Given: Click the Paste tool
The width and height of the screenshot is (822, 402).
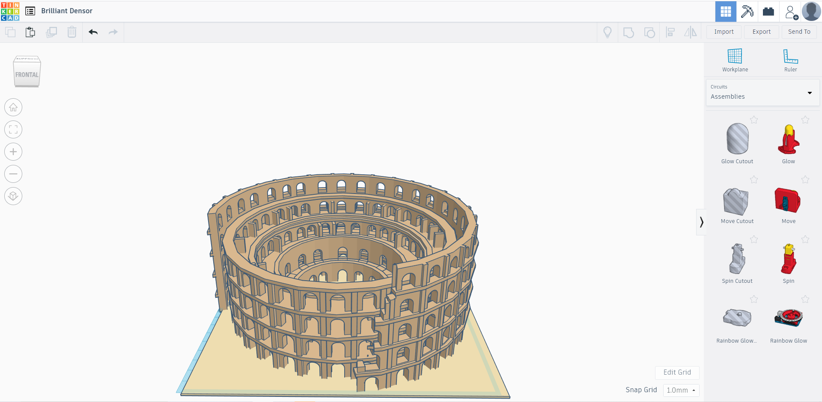Looking at the screenshot, I should 30,32.
